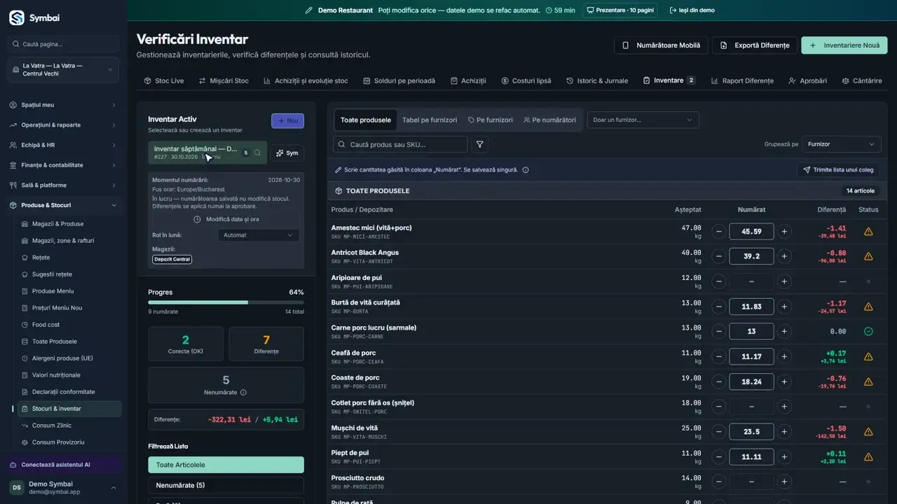Increase counted quantity for Coaste de porc
This screenshot has width=897, height=504.
(x=784, y=381)
